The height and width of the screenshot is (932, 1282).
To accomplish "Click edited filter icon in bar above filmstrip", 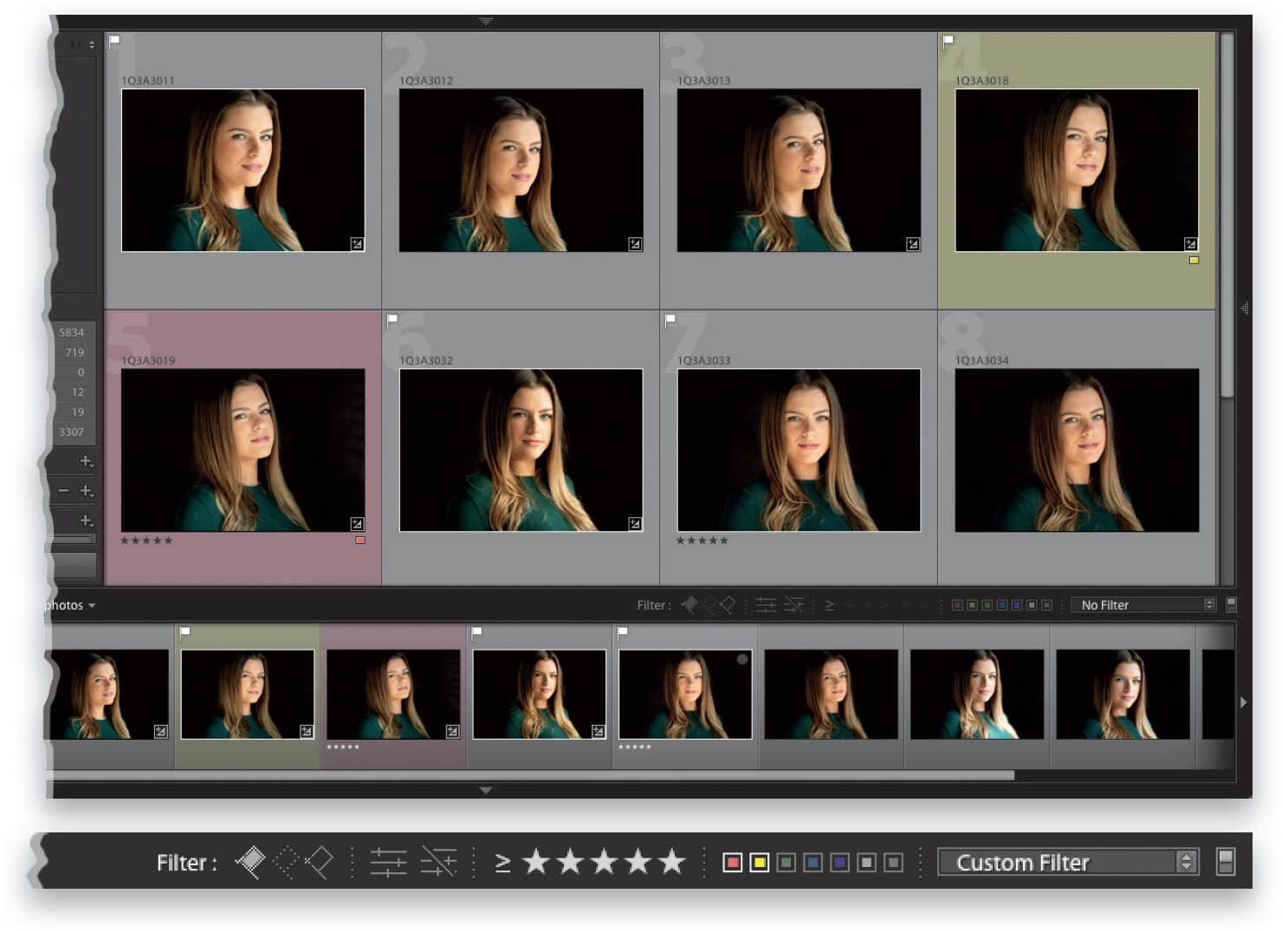I will tap(766, 605).
